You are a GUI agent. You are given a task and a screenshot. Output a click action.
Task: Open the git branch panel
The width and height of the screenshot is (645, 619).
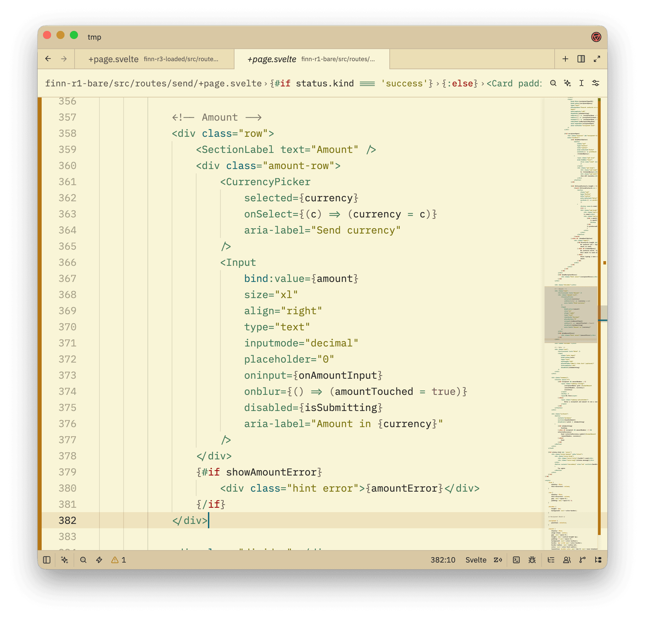pyautogui.click(x=583, y=560)
